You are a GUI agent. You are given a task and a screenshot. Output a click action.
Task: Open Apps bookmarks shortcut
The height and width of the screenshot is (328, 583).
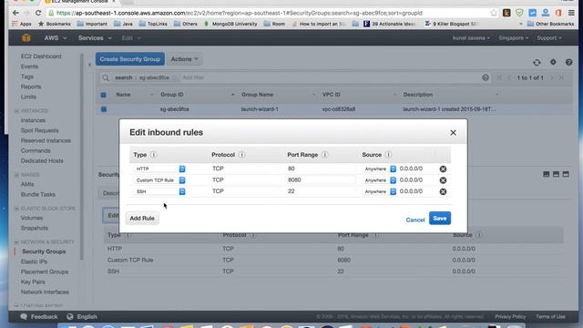coord(22,24)
